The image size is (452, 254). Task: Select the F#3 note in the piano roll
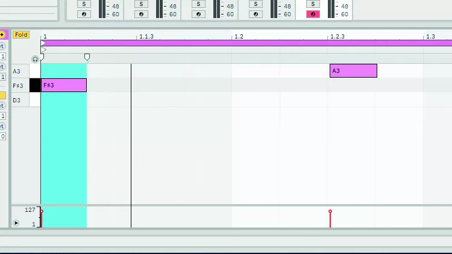click(x=64, y=85)
